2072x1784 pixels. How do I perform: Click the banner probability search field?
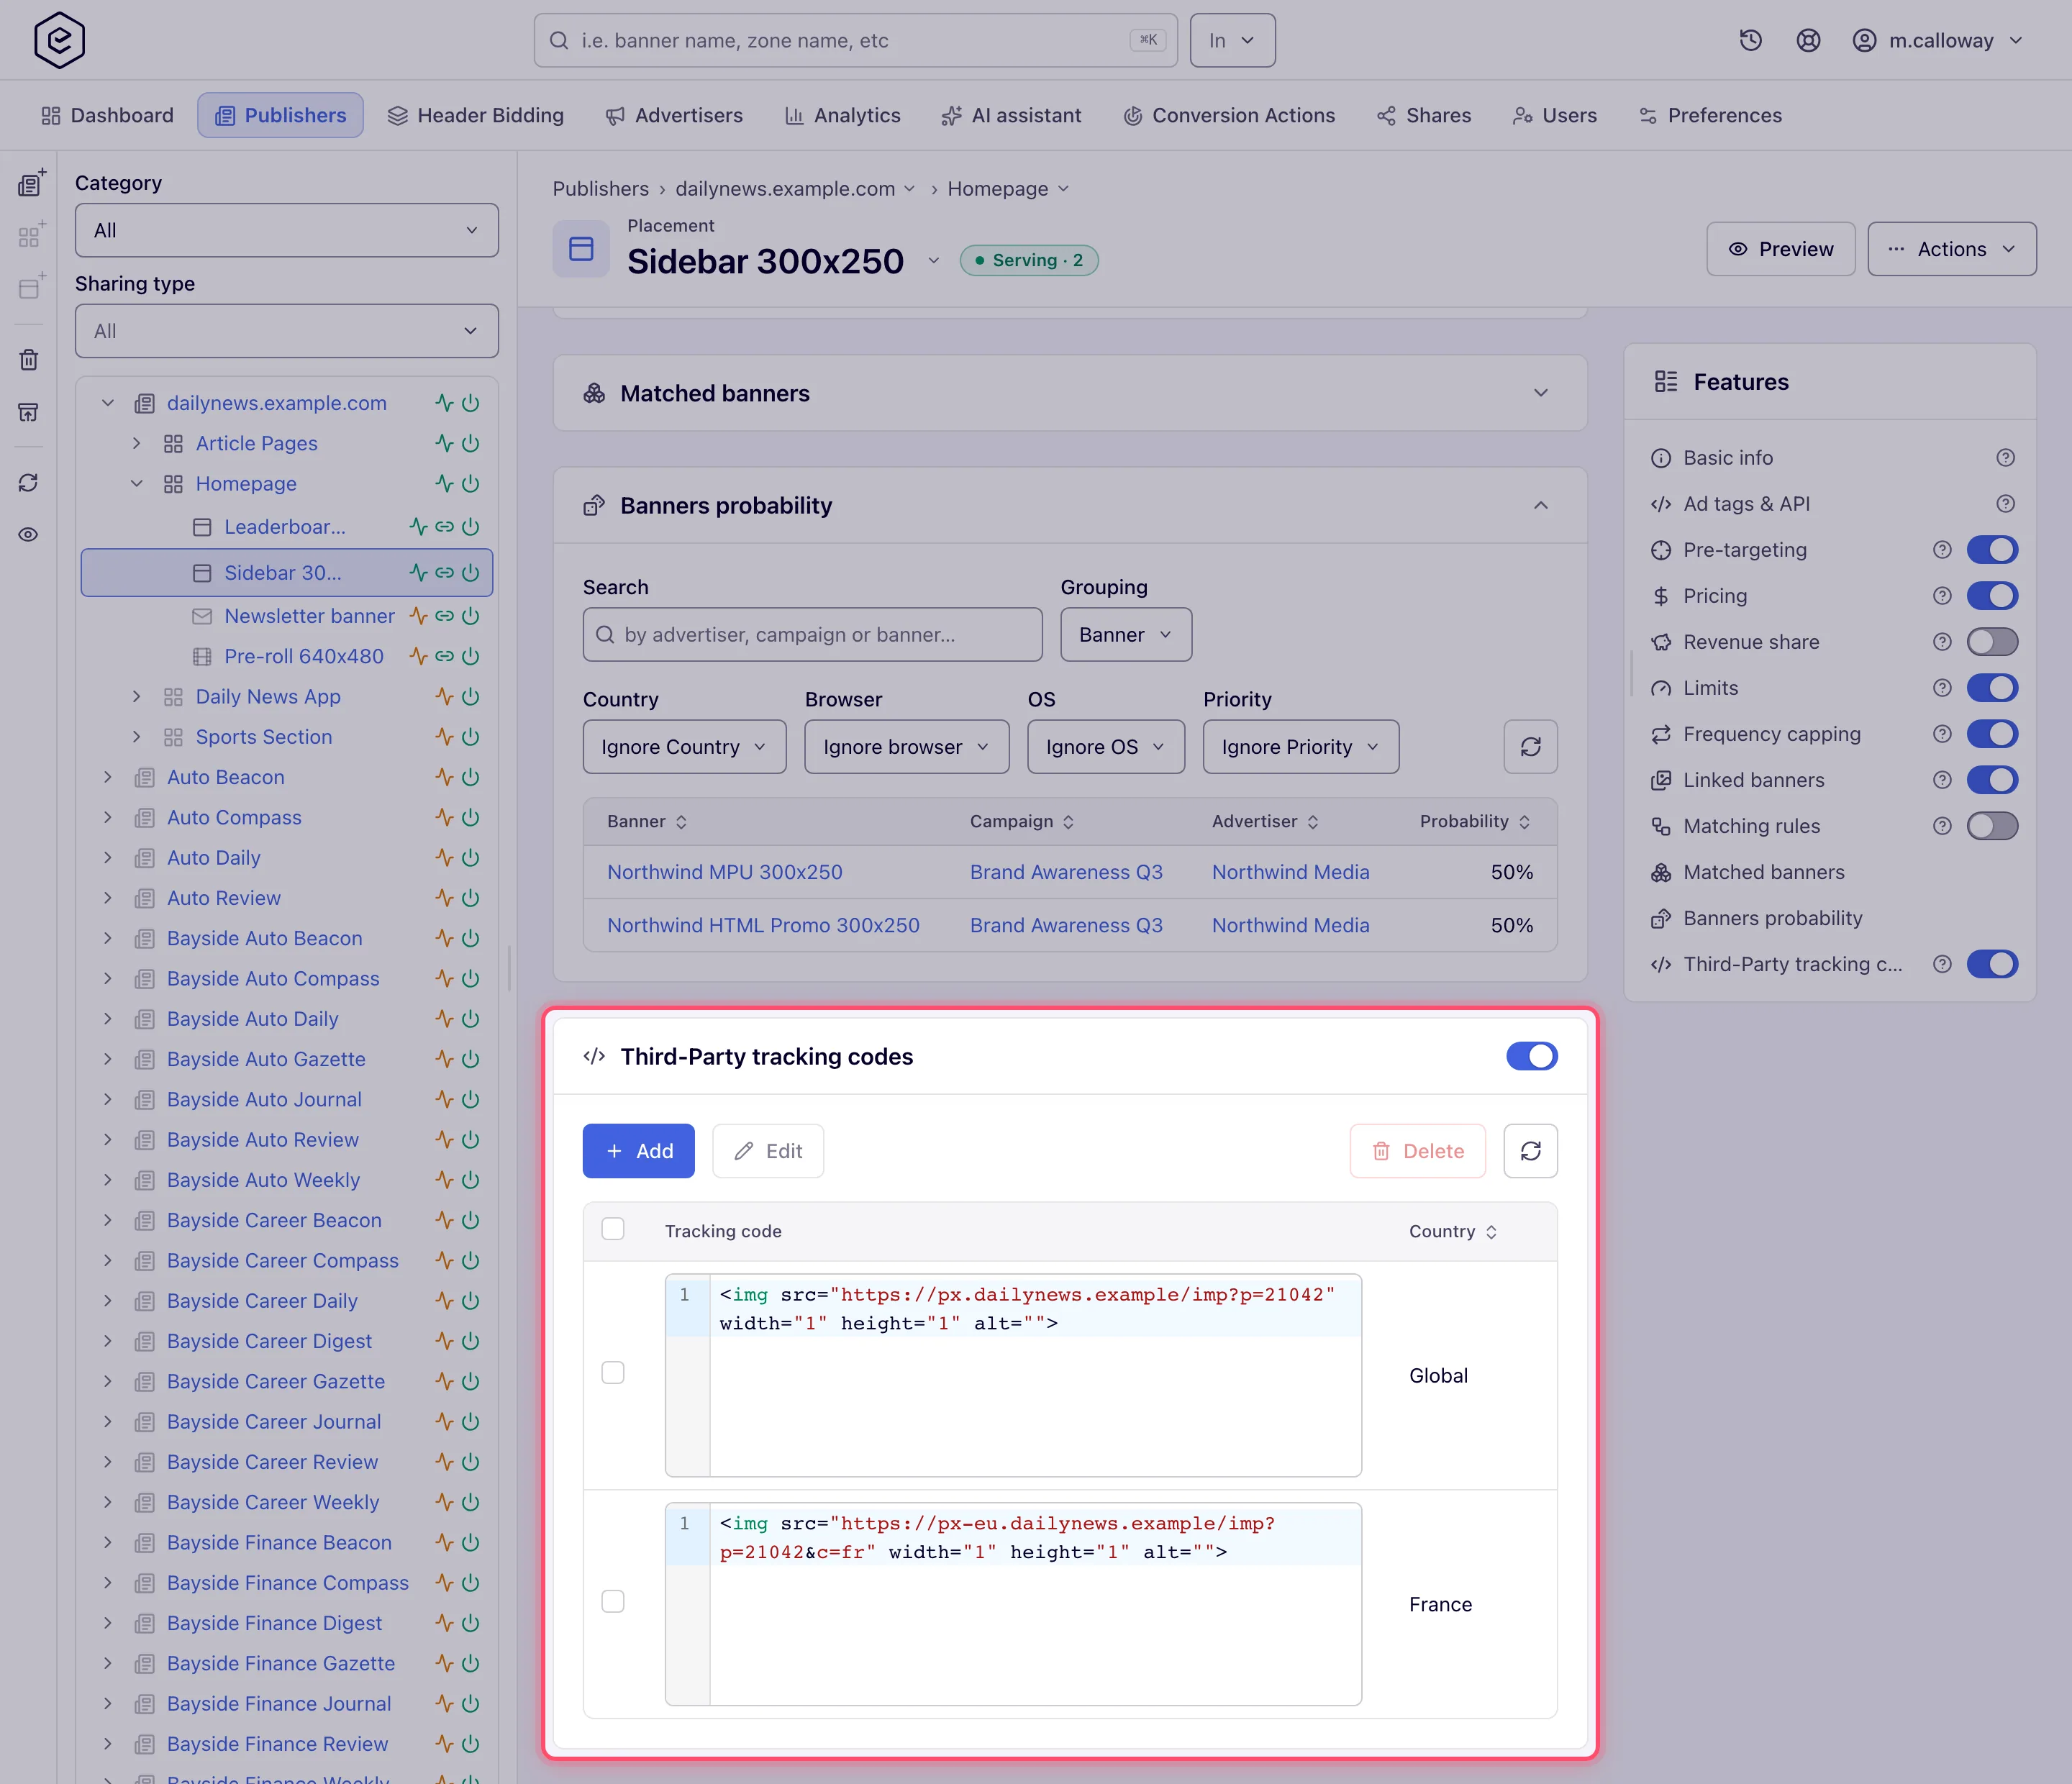[813, 635]
